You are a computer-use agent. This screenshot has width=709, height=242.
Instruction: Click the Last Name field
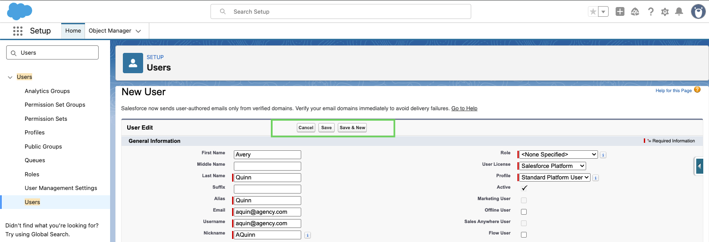(x=267, y=177)
